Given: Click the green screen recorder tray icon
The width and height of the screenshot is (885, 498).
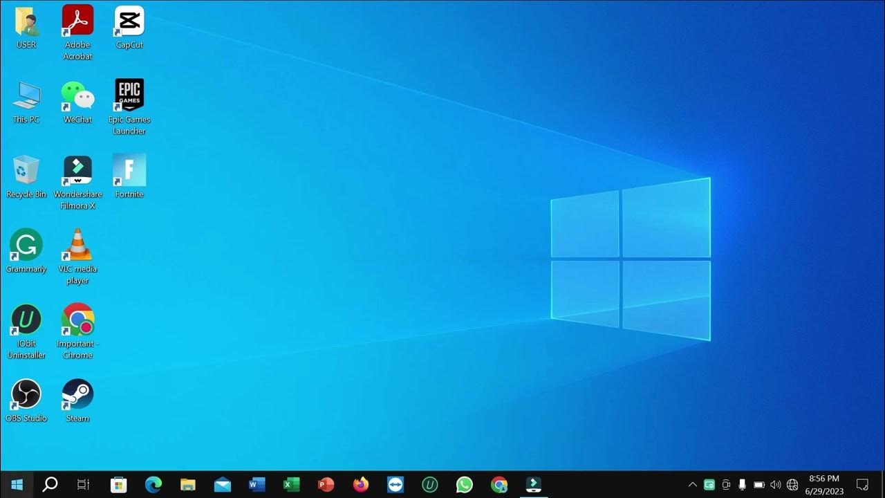Looking at the screenshot, I should coord(709,485).
